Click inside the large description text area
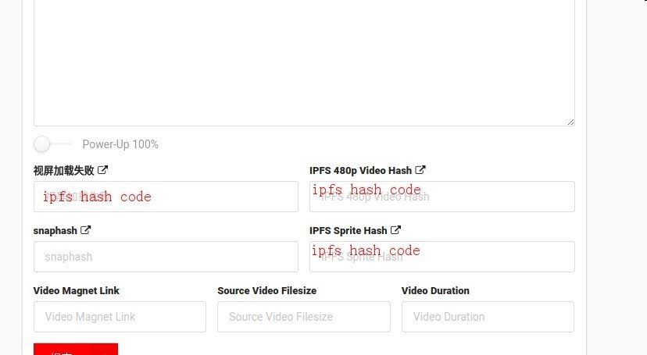Image resolution: width=647 pixels, height=355 pixels. click(x=304, y=62)
